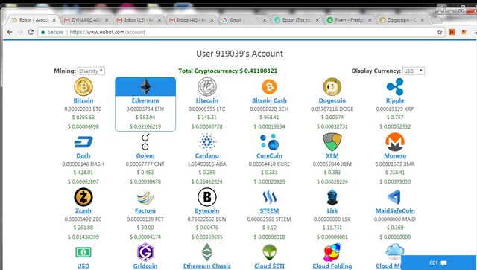Click the orange Monero icon
This screenshot has width=477, height=270.
(395, 142)
